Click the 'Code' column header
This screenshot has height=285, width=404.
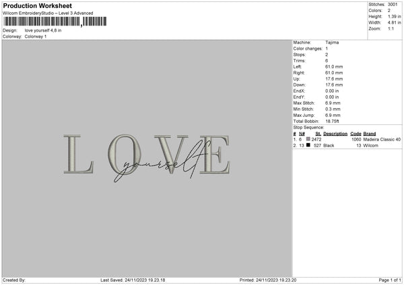pos(356,134)
